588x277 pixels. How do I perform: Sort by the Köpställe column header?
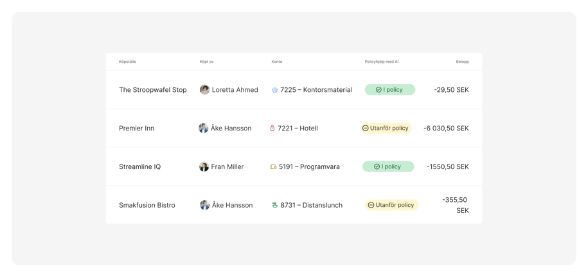127,62
